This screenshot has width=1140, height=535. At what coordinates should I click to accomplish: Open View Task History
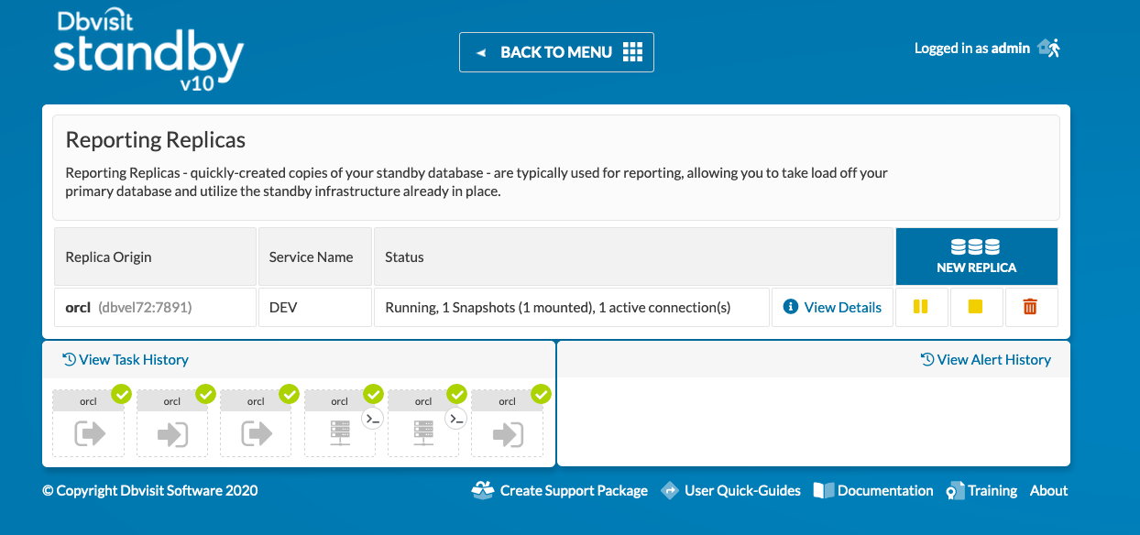pyautogui.click(x=125, y=359)
